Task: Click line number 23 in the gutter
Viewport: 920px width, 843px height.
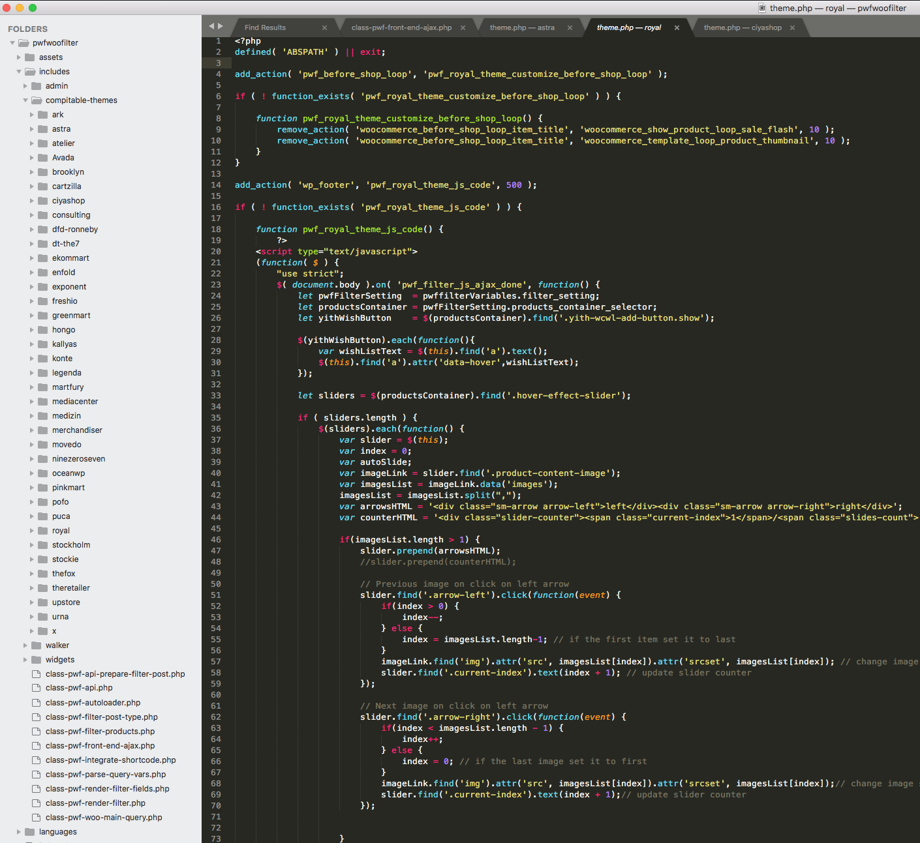Action: pos(216,285)
